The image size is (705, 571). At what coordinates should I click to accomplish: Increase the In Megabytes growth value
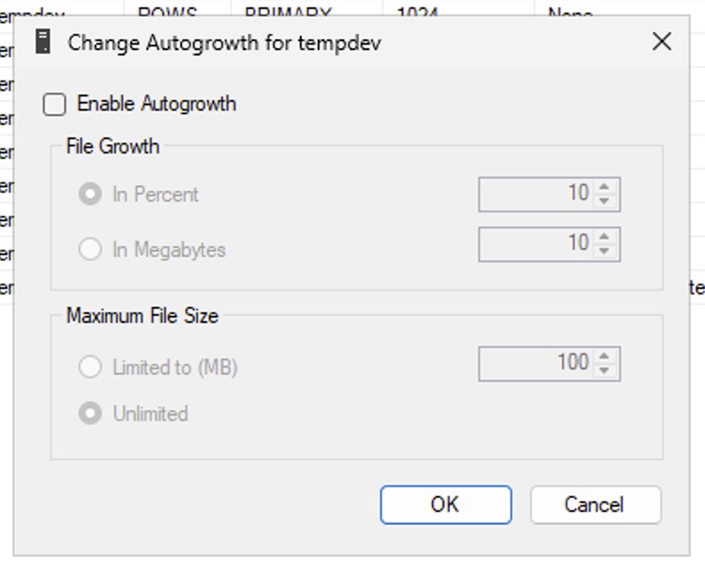coord(605,237)
